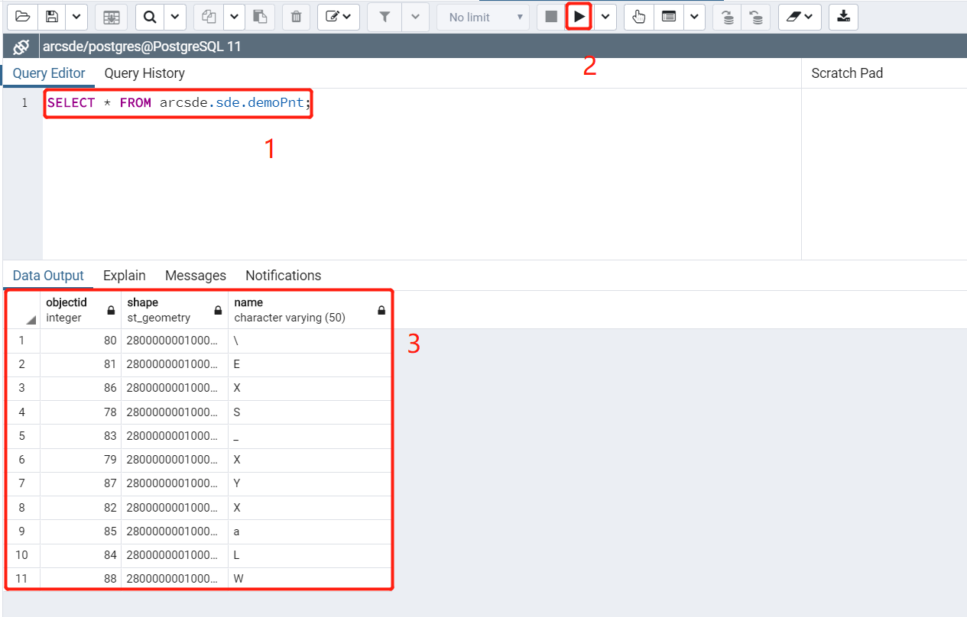
Task: Click the lock icon in objectid header
Action: click(x=111, y=311)
